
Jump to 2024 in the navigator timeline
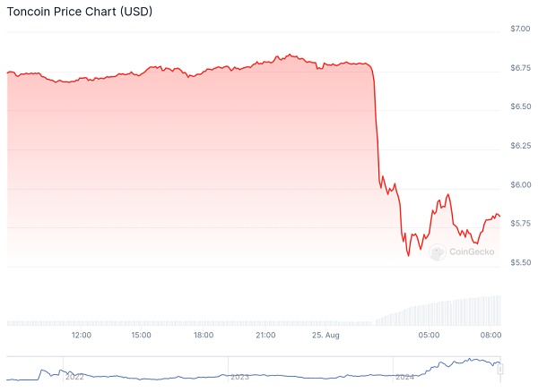[404, 378]
